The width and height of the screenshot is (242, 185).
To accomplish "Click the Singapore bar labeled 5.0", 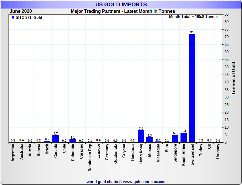I will tap(175, 139).
